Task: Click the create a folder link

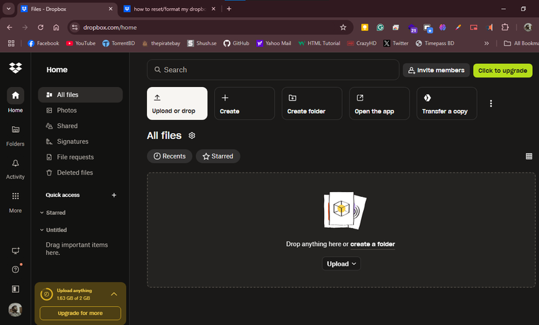Action: [373, 244]
